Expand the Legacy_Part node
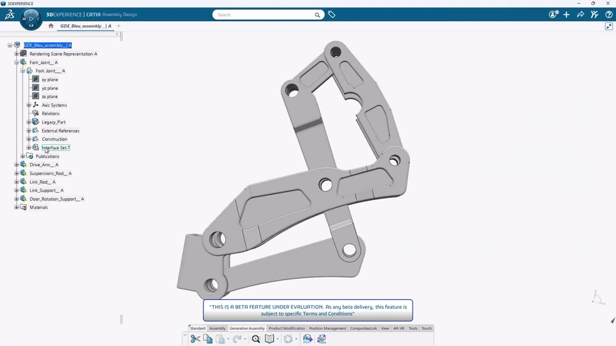 29,122
